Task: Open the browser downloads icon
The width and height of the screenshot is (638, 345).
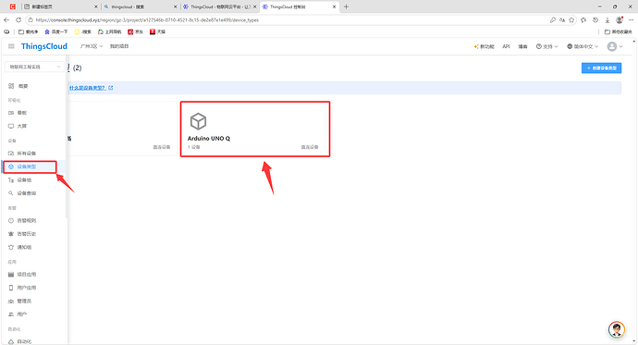Action: pos(607,20)
